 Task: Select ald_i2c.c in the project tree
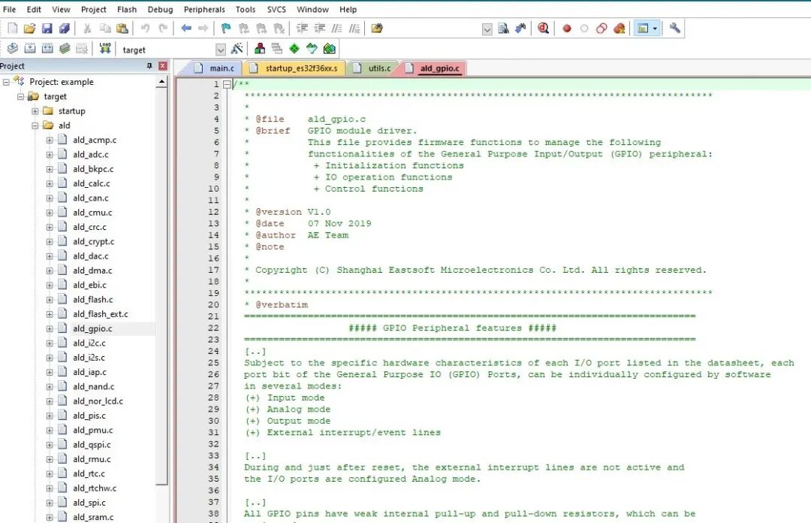click(89, 343)
